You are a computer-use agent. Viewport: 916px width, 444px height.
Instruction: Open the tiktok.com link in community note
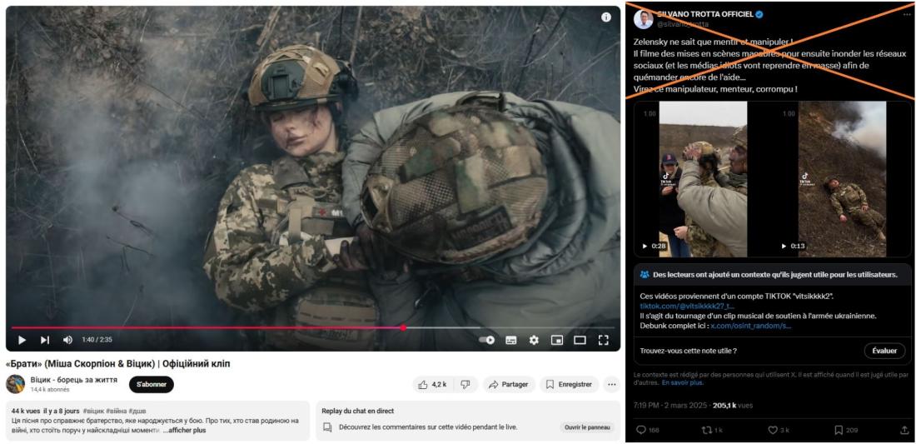(687, 307)
